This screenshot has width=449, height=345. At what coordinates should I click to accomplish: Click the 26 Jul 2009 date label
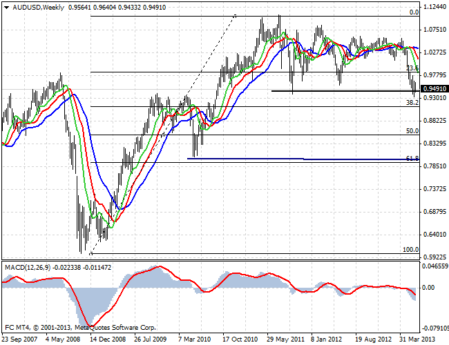[x=150, y=339]
